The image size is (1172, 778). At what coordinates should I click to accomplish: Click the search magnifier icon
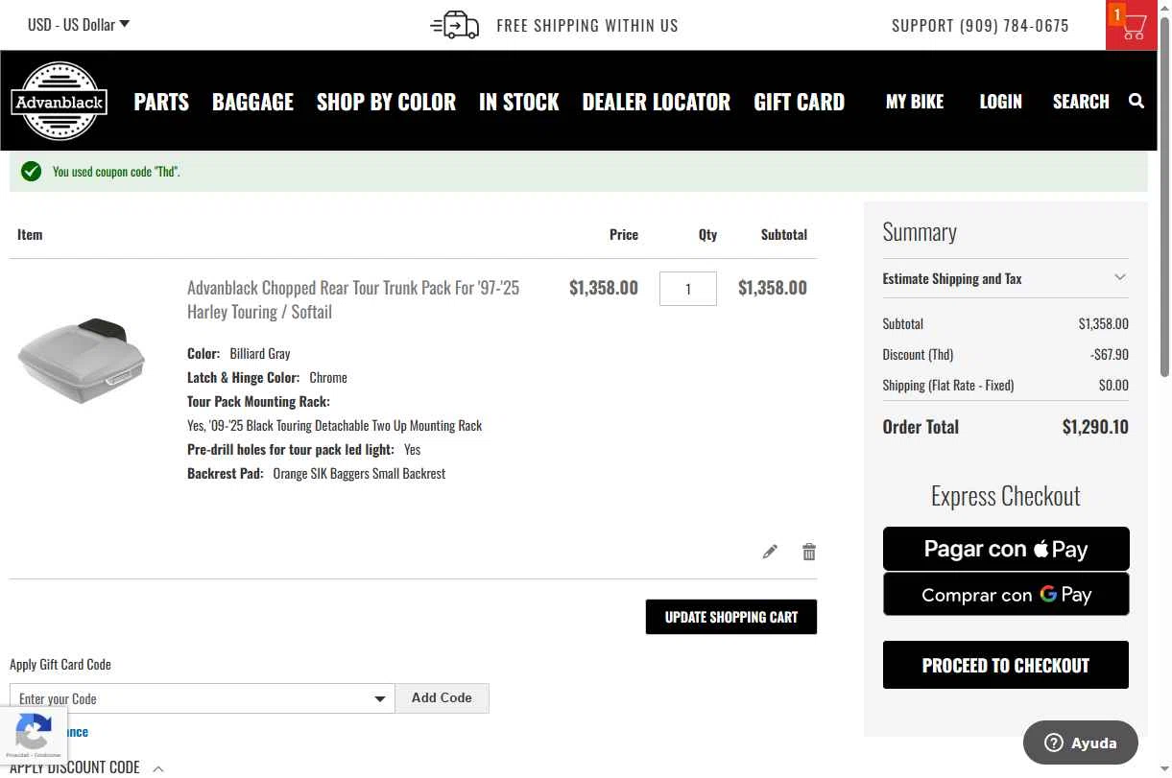1136,101
